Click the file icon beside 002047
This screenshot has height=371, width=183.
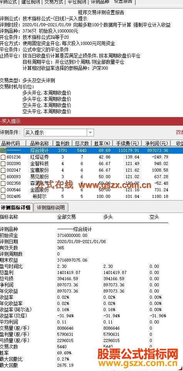(3, 170)
